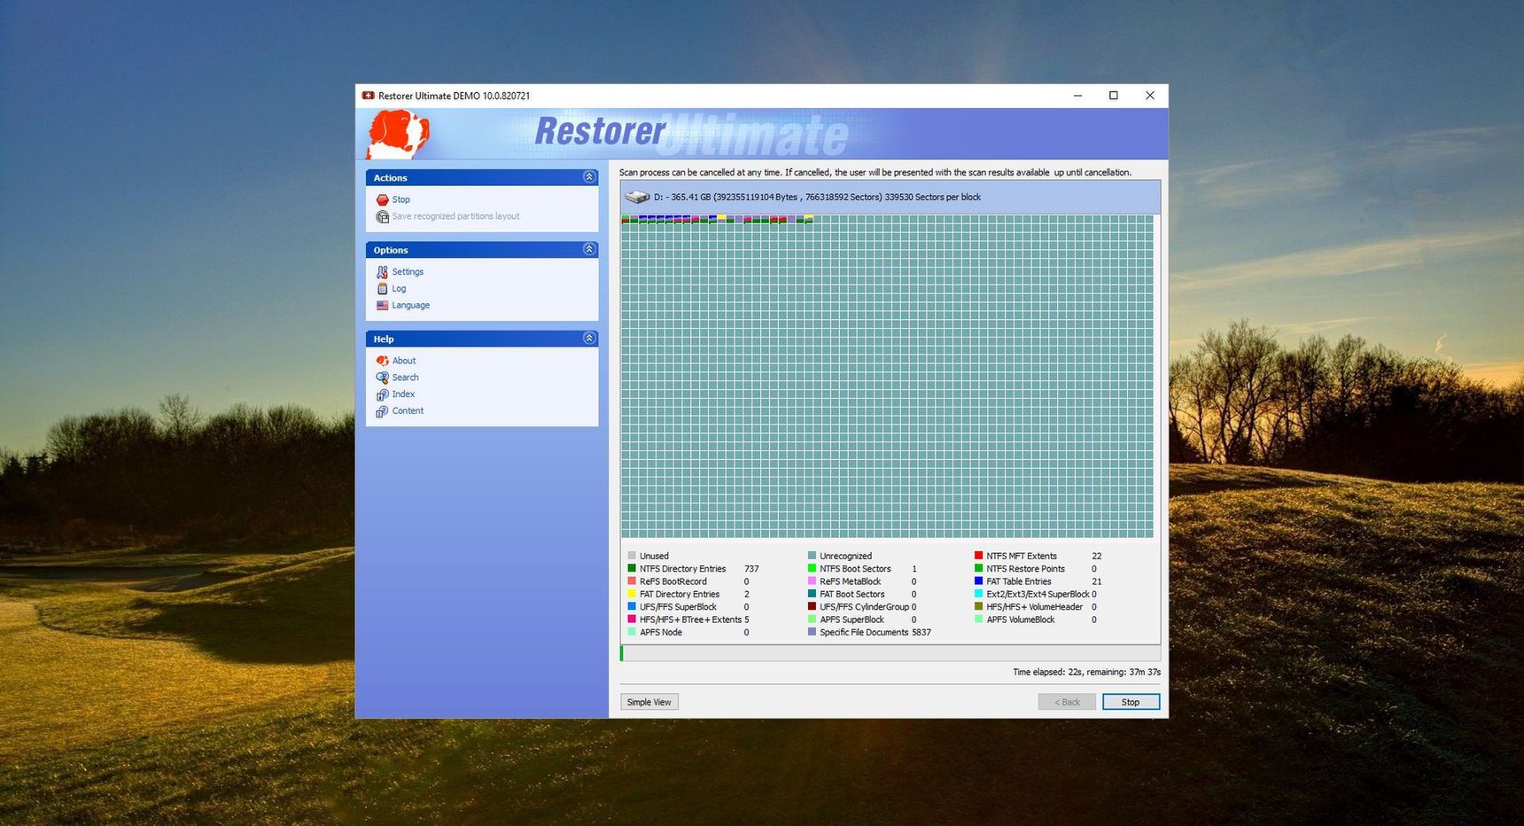Screen dimensions: 1524x826
Task: Click the Specific File Documents purple swatch
Action: tap(812, 633)
